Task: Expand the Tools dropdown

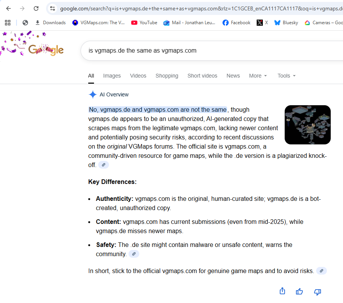Action: [x=287, y=76]
